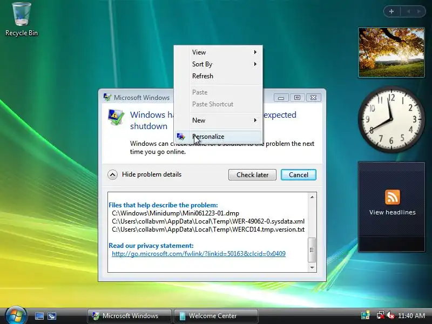Screen dimensions: 432x324
Task: Click the sidebar Add Gadgets plus icon
Action: [391, 11]
